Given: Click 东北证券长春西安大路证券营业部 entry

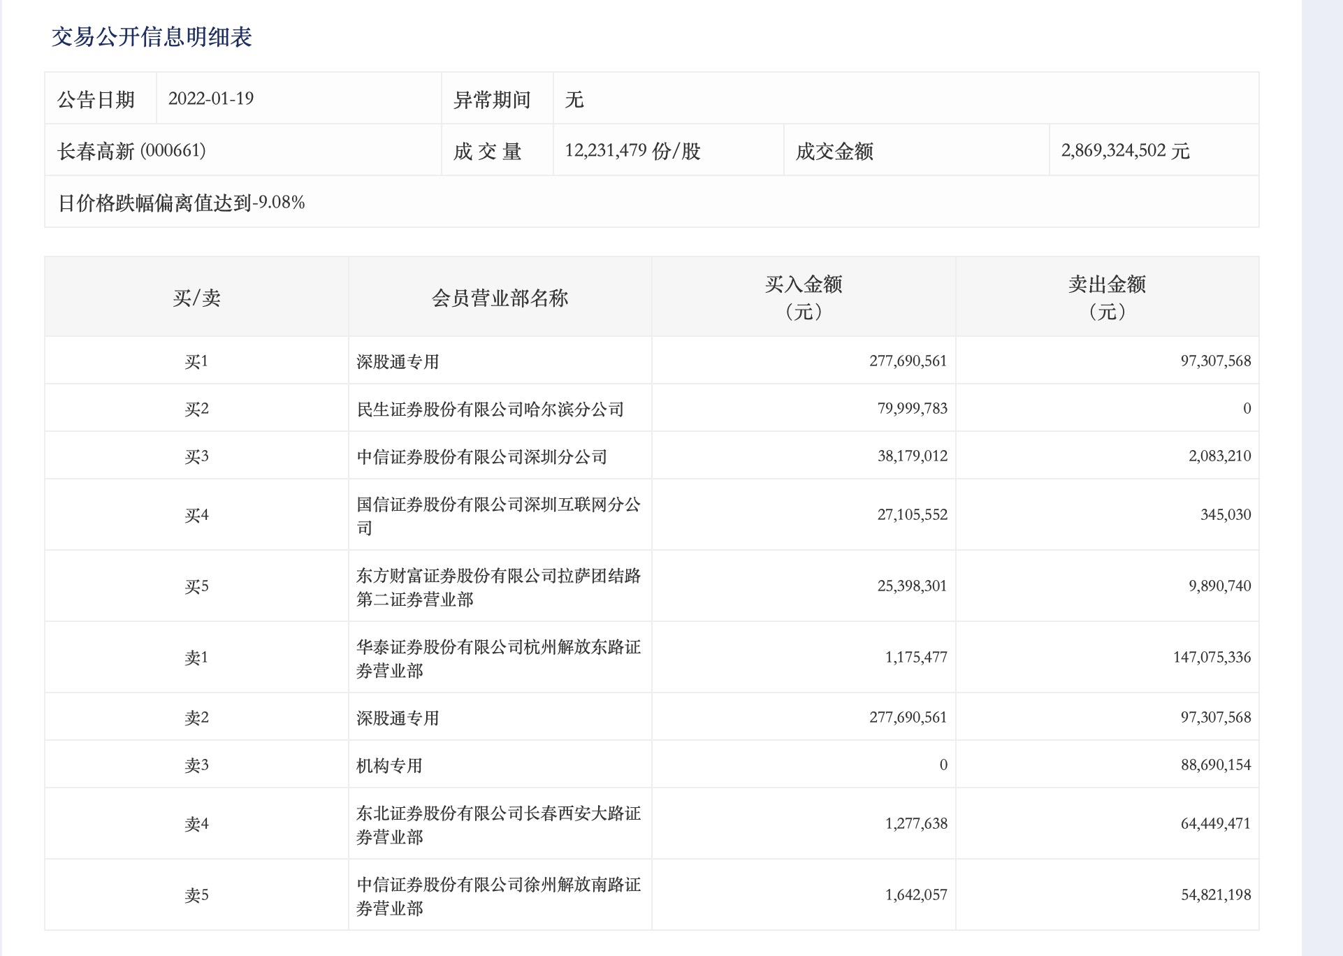Looking at the screenshot, I should tap(498, 824).
